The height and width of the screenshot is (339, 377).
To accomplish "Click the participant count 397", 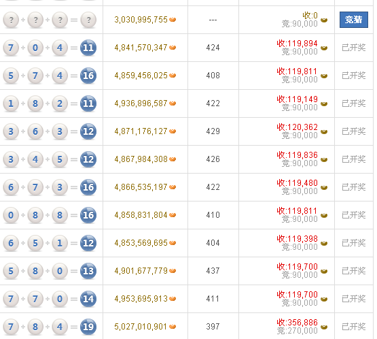I will coord(213,327).
